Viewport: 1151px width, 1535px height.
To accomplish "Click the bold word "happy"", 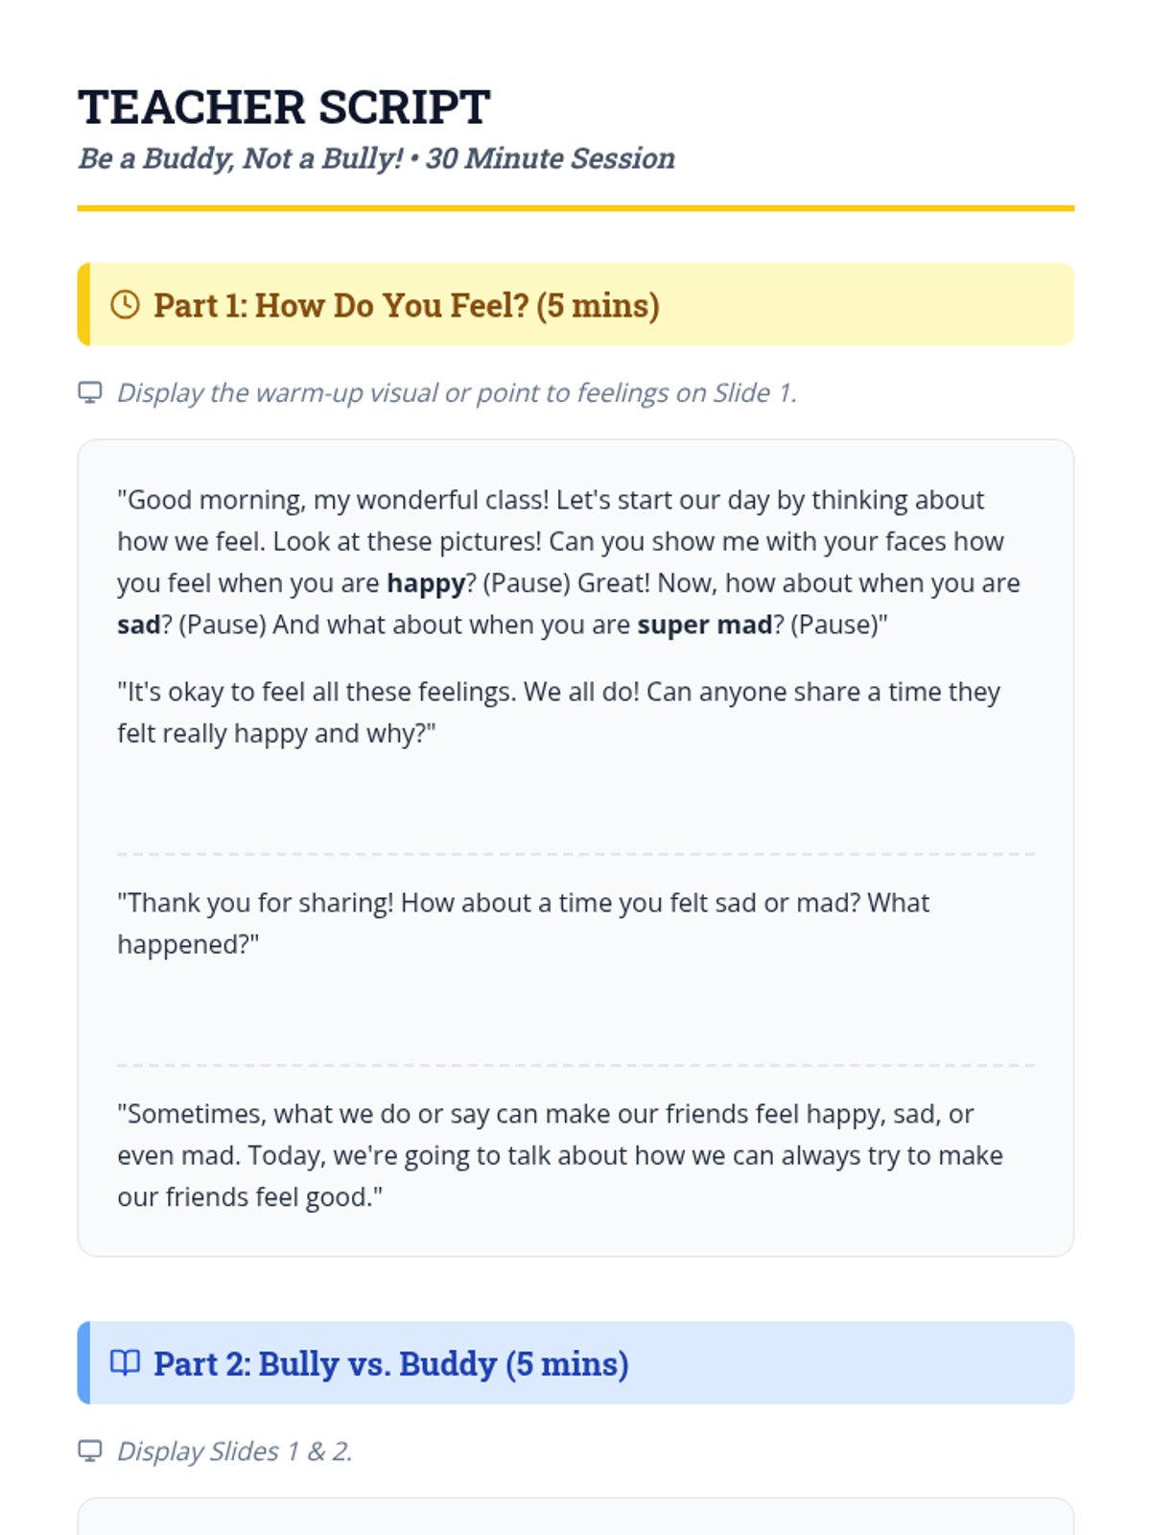I will (425, 583).
